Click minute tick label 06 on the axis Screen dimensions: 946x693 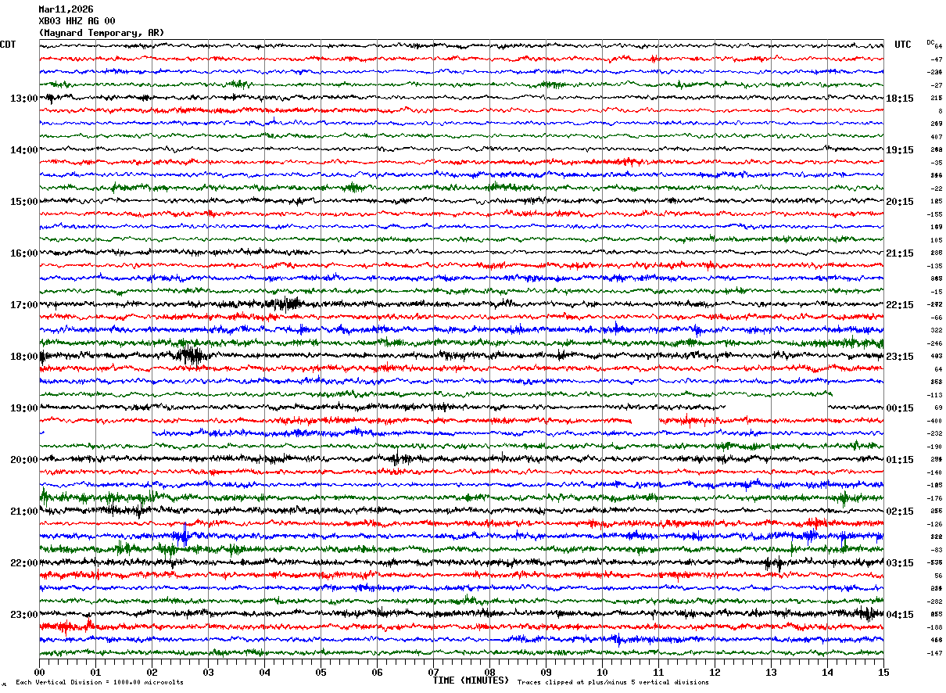(x=377, y=672)
